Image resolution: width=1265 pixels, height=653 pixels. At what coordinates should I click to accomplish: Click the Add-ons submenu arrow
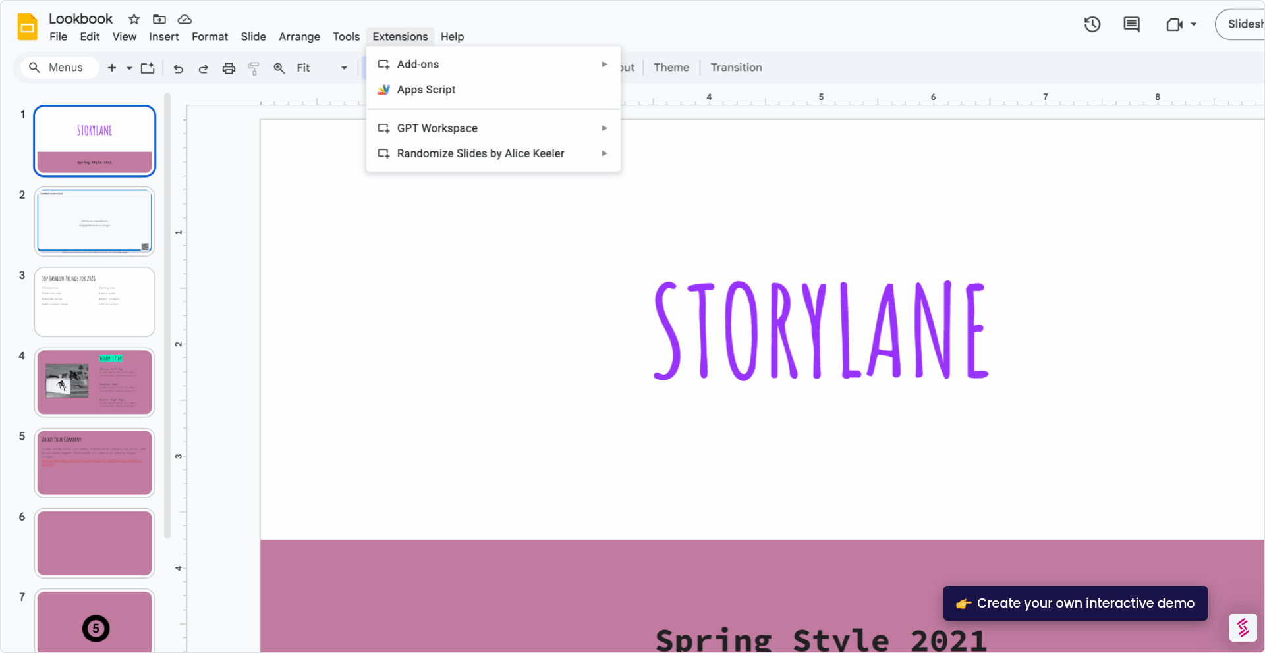tap(604, 65)
